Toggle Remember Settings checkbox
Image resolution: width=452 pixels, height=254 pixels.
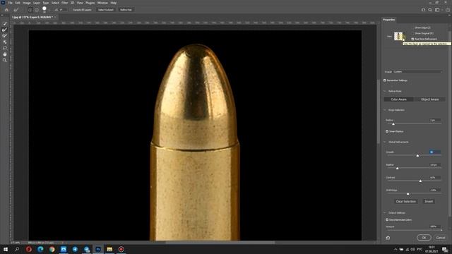(385, 80)
